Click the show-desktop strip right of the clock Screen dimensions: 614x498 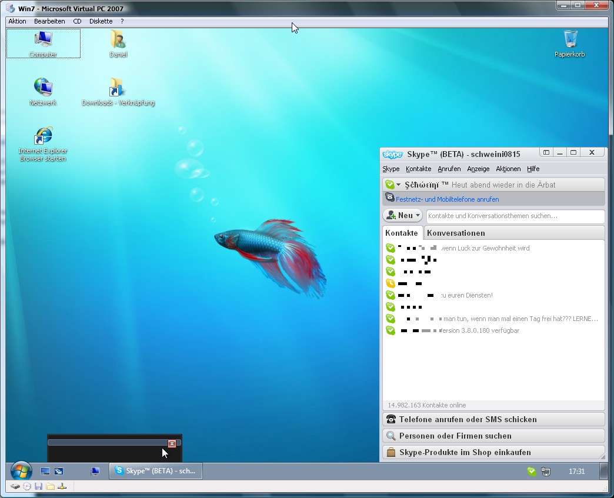[603, 472]
